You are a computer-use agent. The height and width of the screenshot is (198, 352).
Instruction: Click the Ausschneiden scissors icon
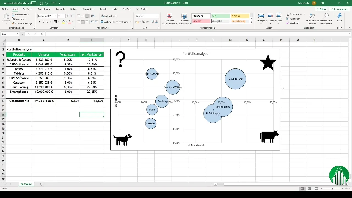13,15
